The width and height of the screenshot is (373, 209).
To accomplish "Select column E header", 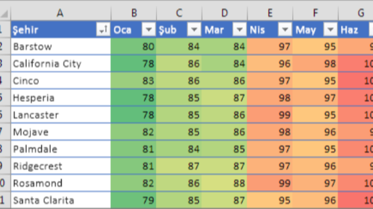I will [x=270, y=13].
